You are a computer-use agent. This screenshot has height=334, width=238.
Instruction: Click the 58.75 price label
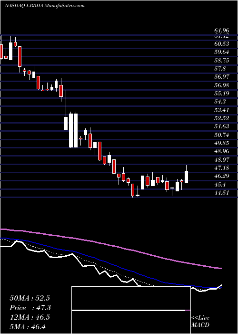[222, 61]
